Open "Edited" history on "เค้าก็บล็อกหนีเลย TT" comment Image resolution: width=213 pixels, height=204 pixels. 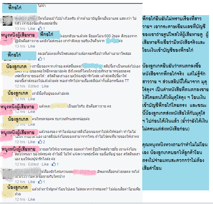[x=33, y=86]
